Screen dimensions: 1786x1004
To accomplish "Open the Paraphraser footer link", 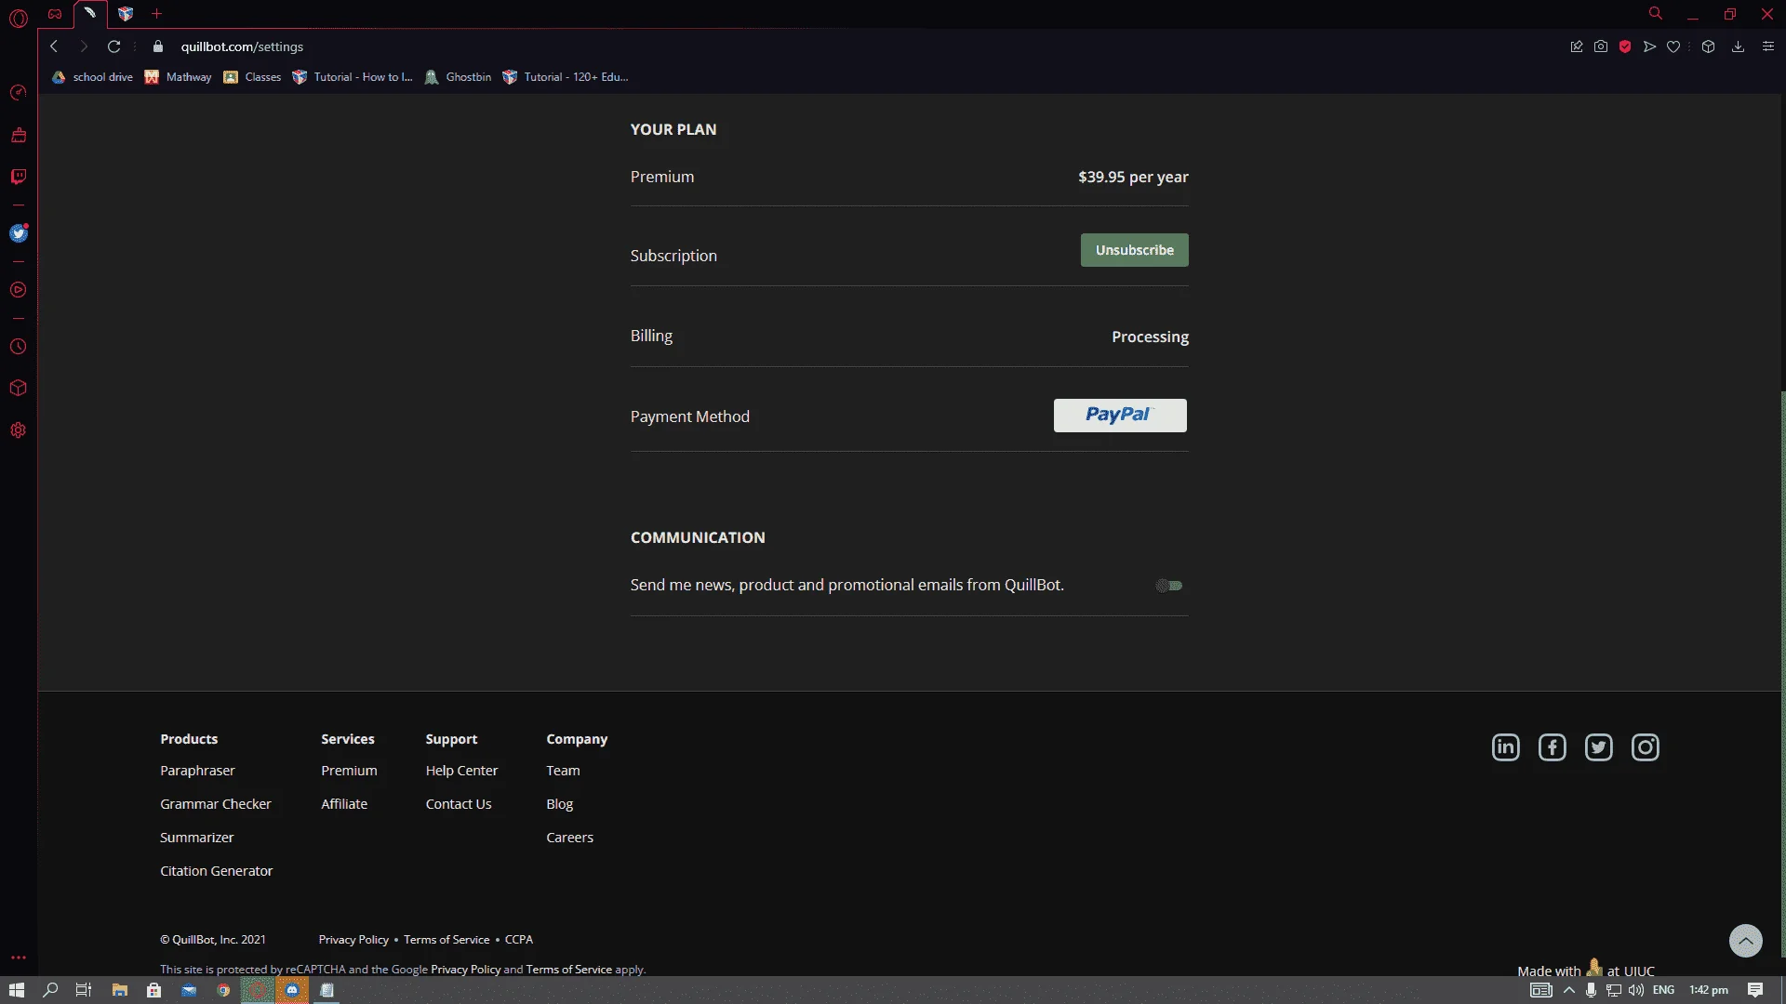I will pos(197,771).
